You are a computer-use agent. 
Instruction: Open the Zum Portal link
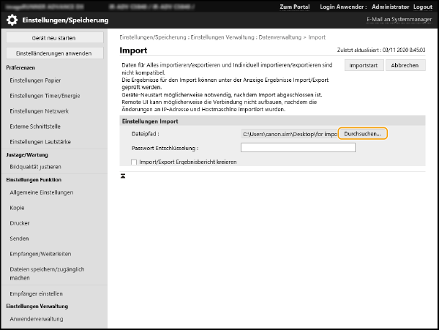tap(294, 7)
